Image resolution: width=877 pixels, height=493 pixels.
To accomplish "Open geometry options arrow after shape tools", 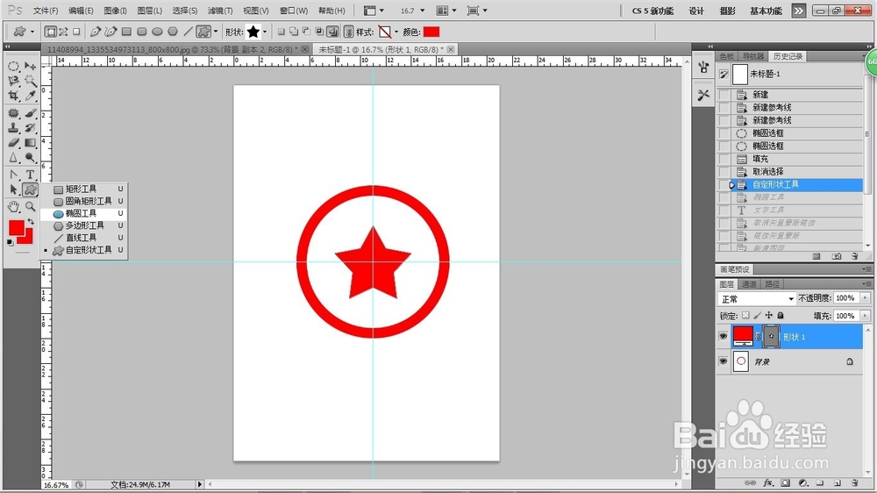I will coord(216,32).
